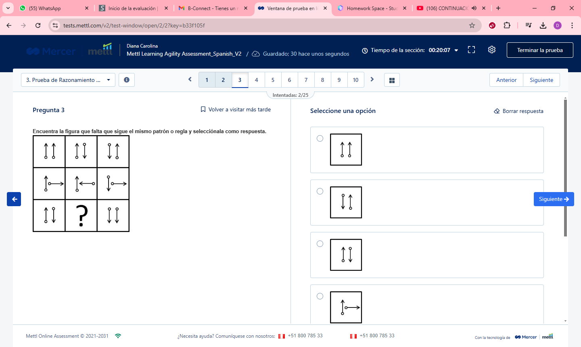Go to question 10
The width and height of the screenshot is (581, 347).
tap(355, 80)
